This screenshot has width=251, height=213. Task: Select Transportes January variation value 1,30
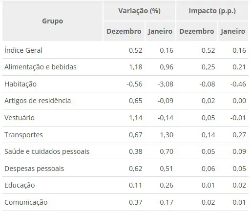click(x=167, y=135)
